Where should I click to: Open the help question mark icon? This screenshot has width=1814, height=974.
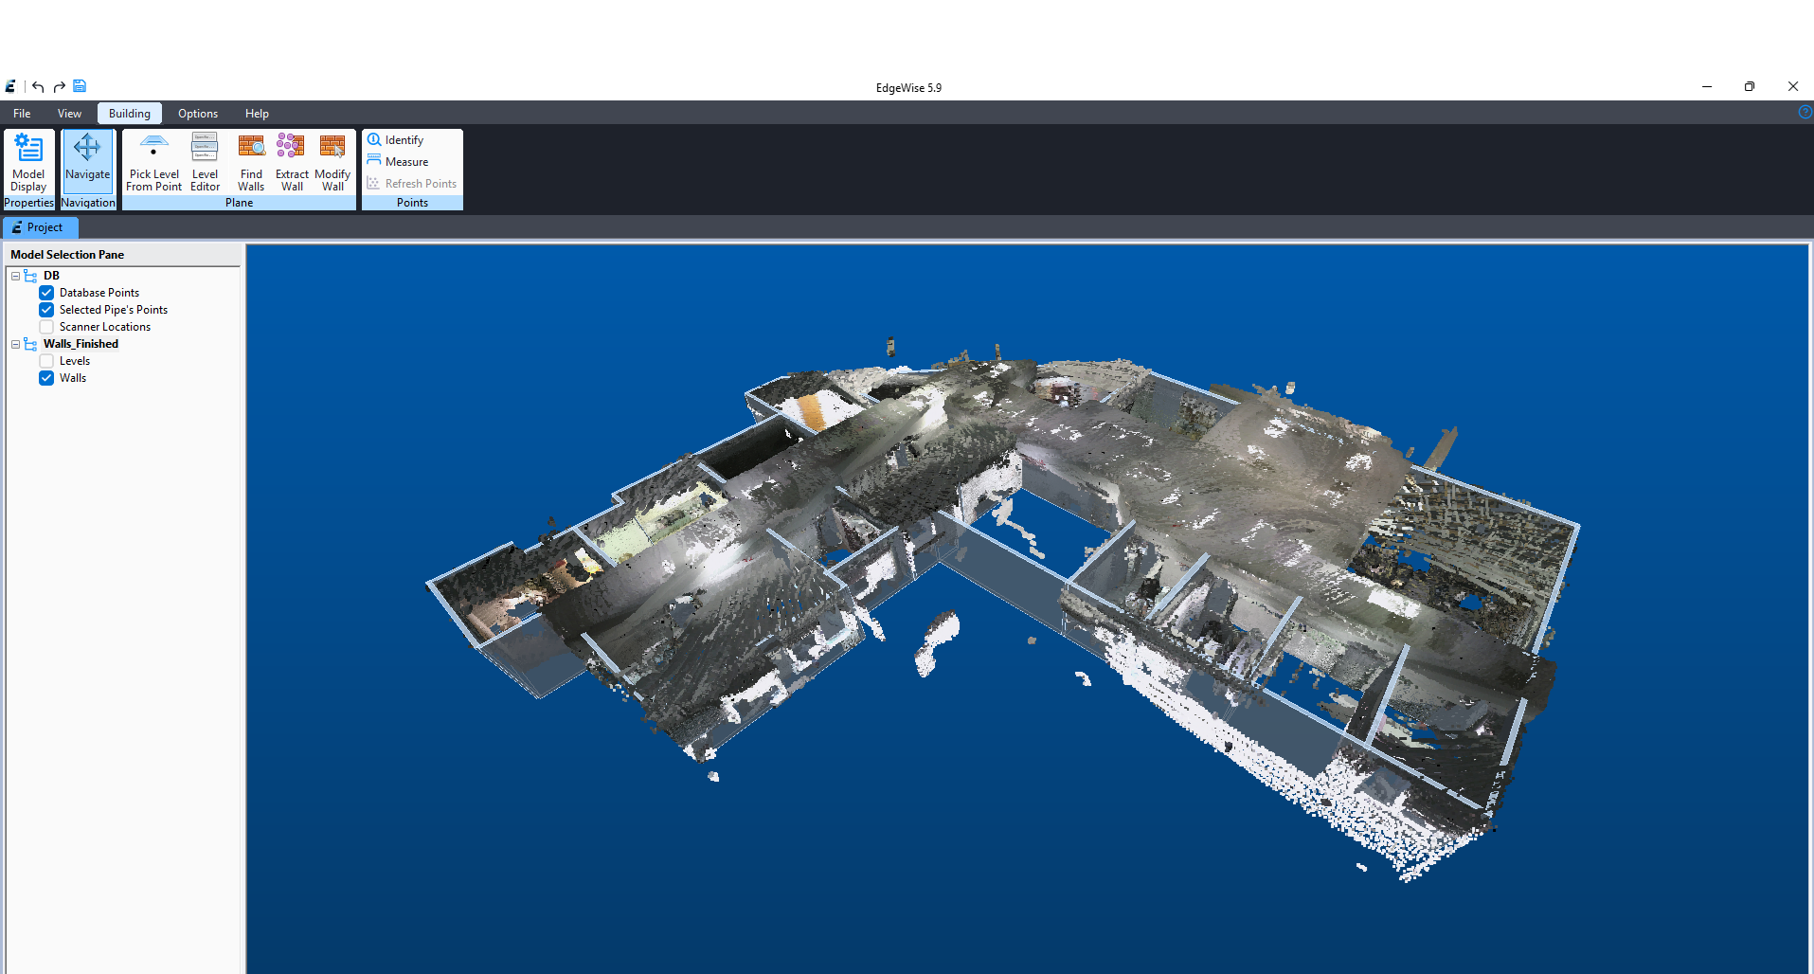pos(1805,113)
